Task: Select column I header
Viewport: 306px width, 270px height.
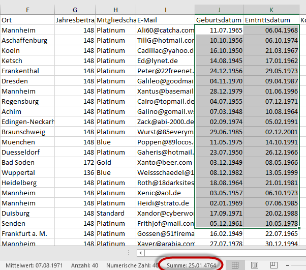Action: pos(165,9)
